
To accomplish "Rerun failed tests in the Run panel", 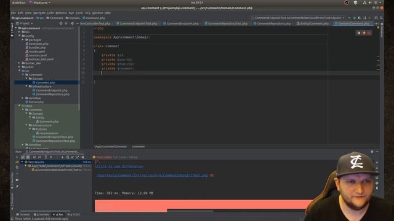I will click(17, 162).
